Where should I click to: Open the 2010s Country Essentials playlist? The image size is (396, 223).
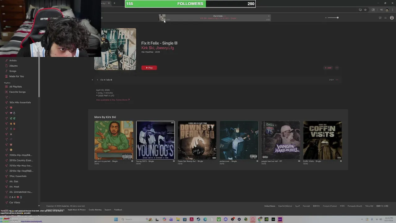click(21, 160)
